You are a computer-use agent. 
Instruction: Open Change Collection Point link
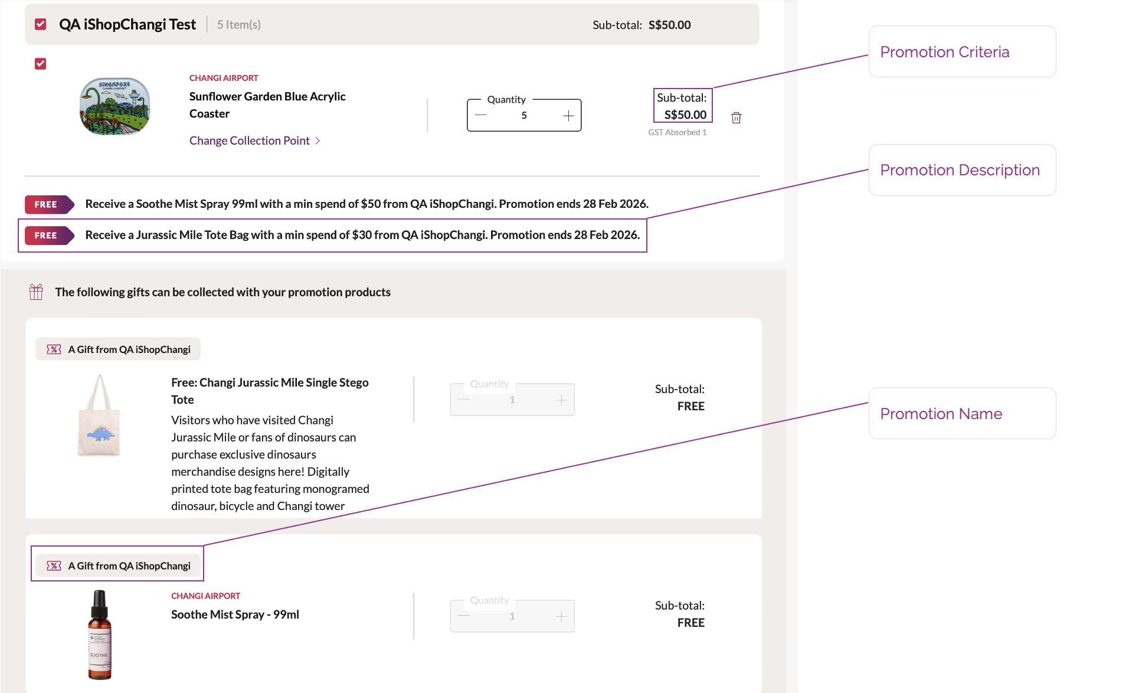click(249, 140)
